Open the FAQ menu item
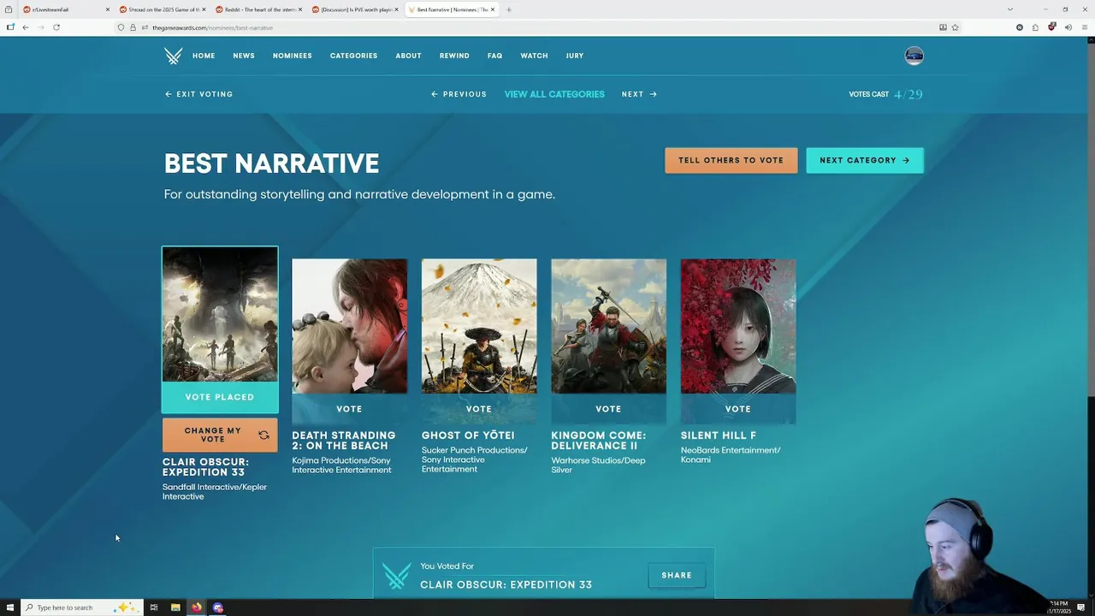Screen dimensions: 1095x616 tap(494, 56)
